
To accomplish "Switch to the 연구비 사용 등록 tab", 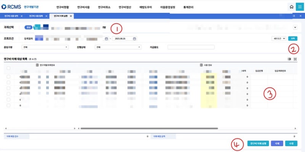I will pos(36,16).
